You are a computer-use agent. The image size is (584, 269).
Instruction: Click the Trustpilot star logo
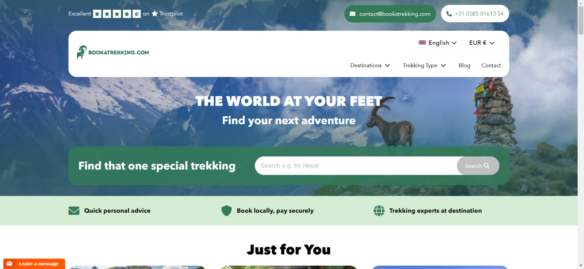pyautogui.click(x=155, y=14)
